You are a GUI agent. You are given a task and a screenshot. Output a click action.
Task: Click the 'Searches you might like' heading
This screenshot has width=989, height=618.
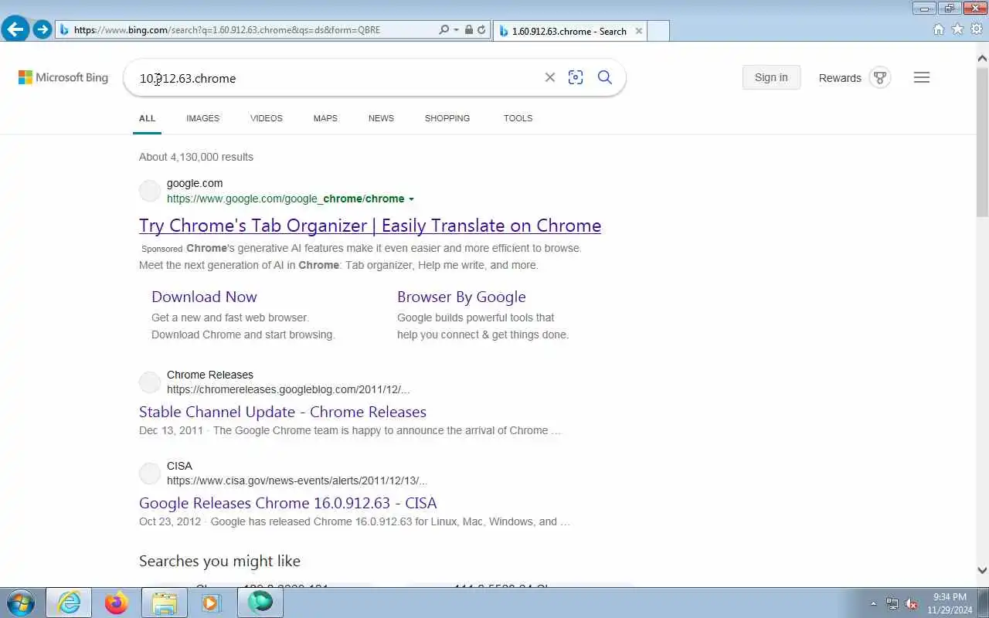[219, 561]
